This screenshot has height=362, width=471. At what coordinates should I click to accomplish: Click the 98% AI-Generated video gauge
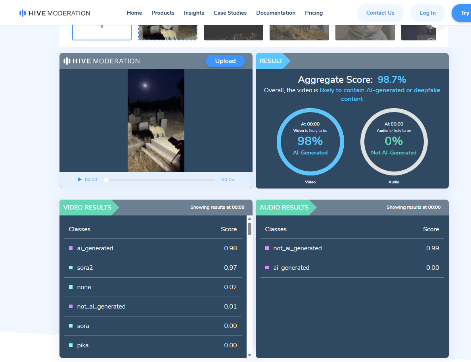pyautogui.click(x=310, y=141)
